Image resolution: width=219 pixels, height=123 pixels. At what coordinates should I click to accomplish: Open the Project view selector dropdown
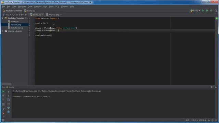click(7, 15)
